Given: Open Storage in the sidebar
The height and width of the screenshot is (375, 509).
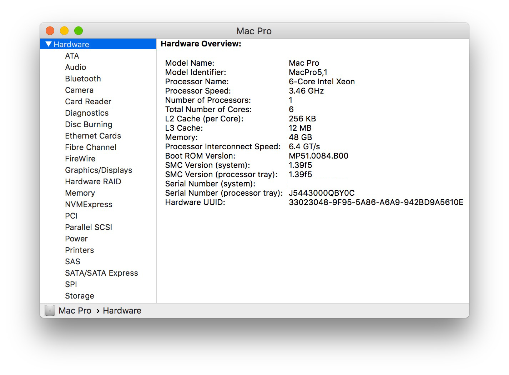Looking at the screenshot, I should point(80,296).
